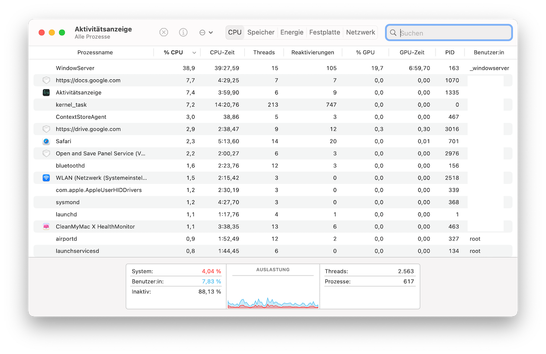Focus the Suchen search field
The image size is (546, 354).
[x=449, y=33]
